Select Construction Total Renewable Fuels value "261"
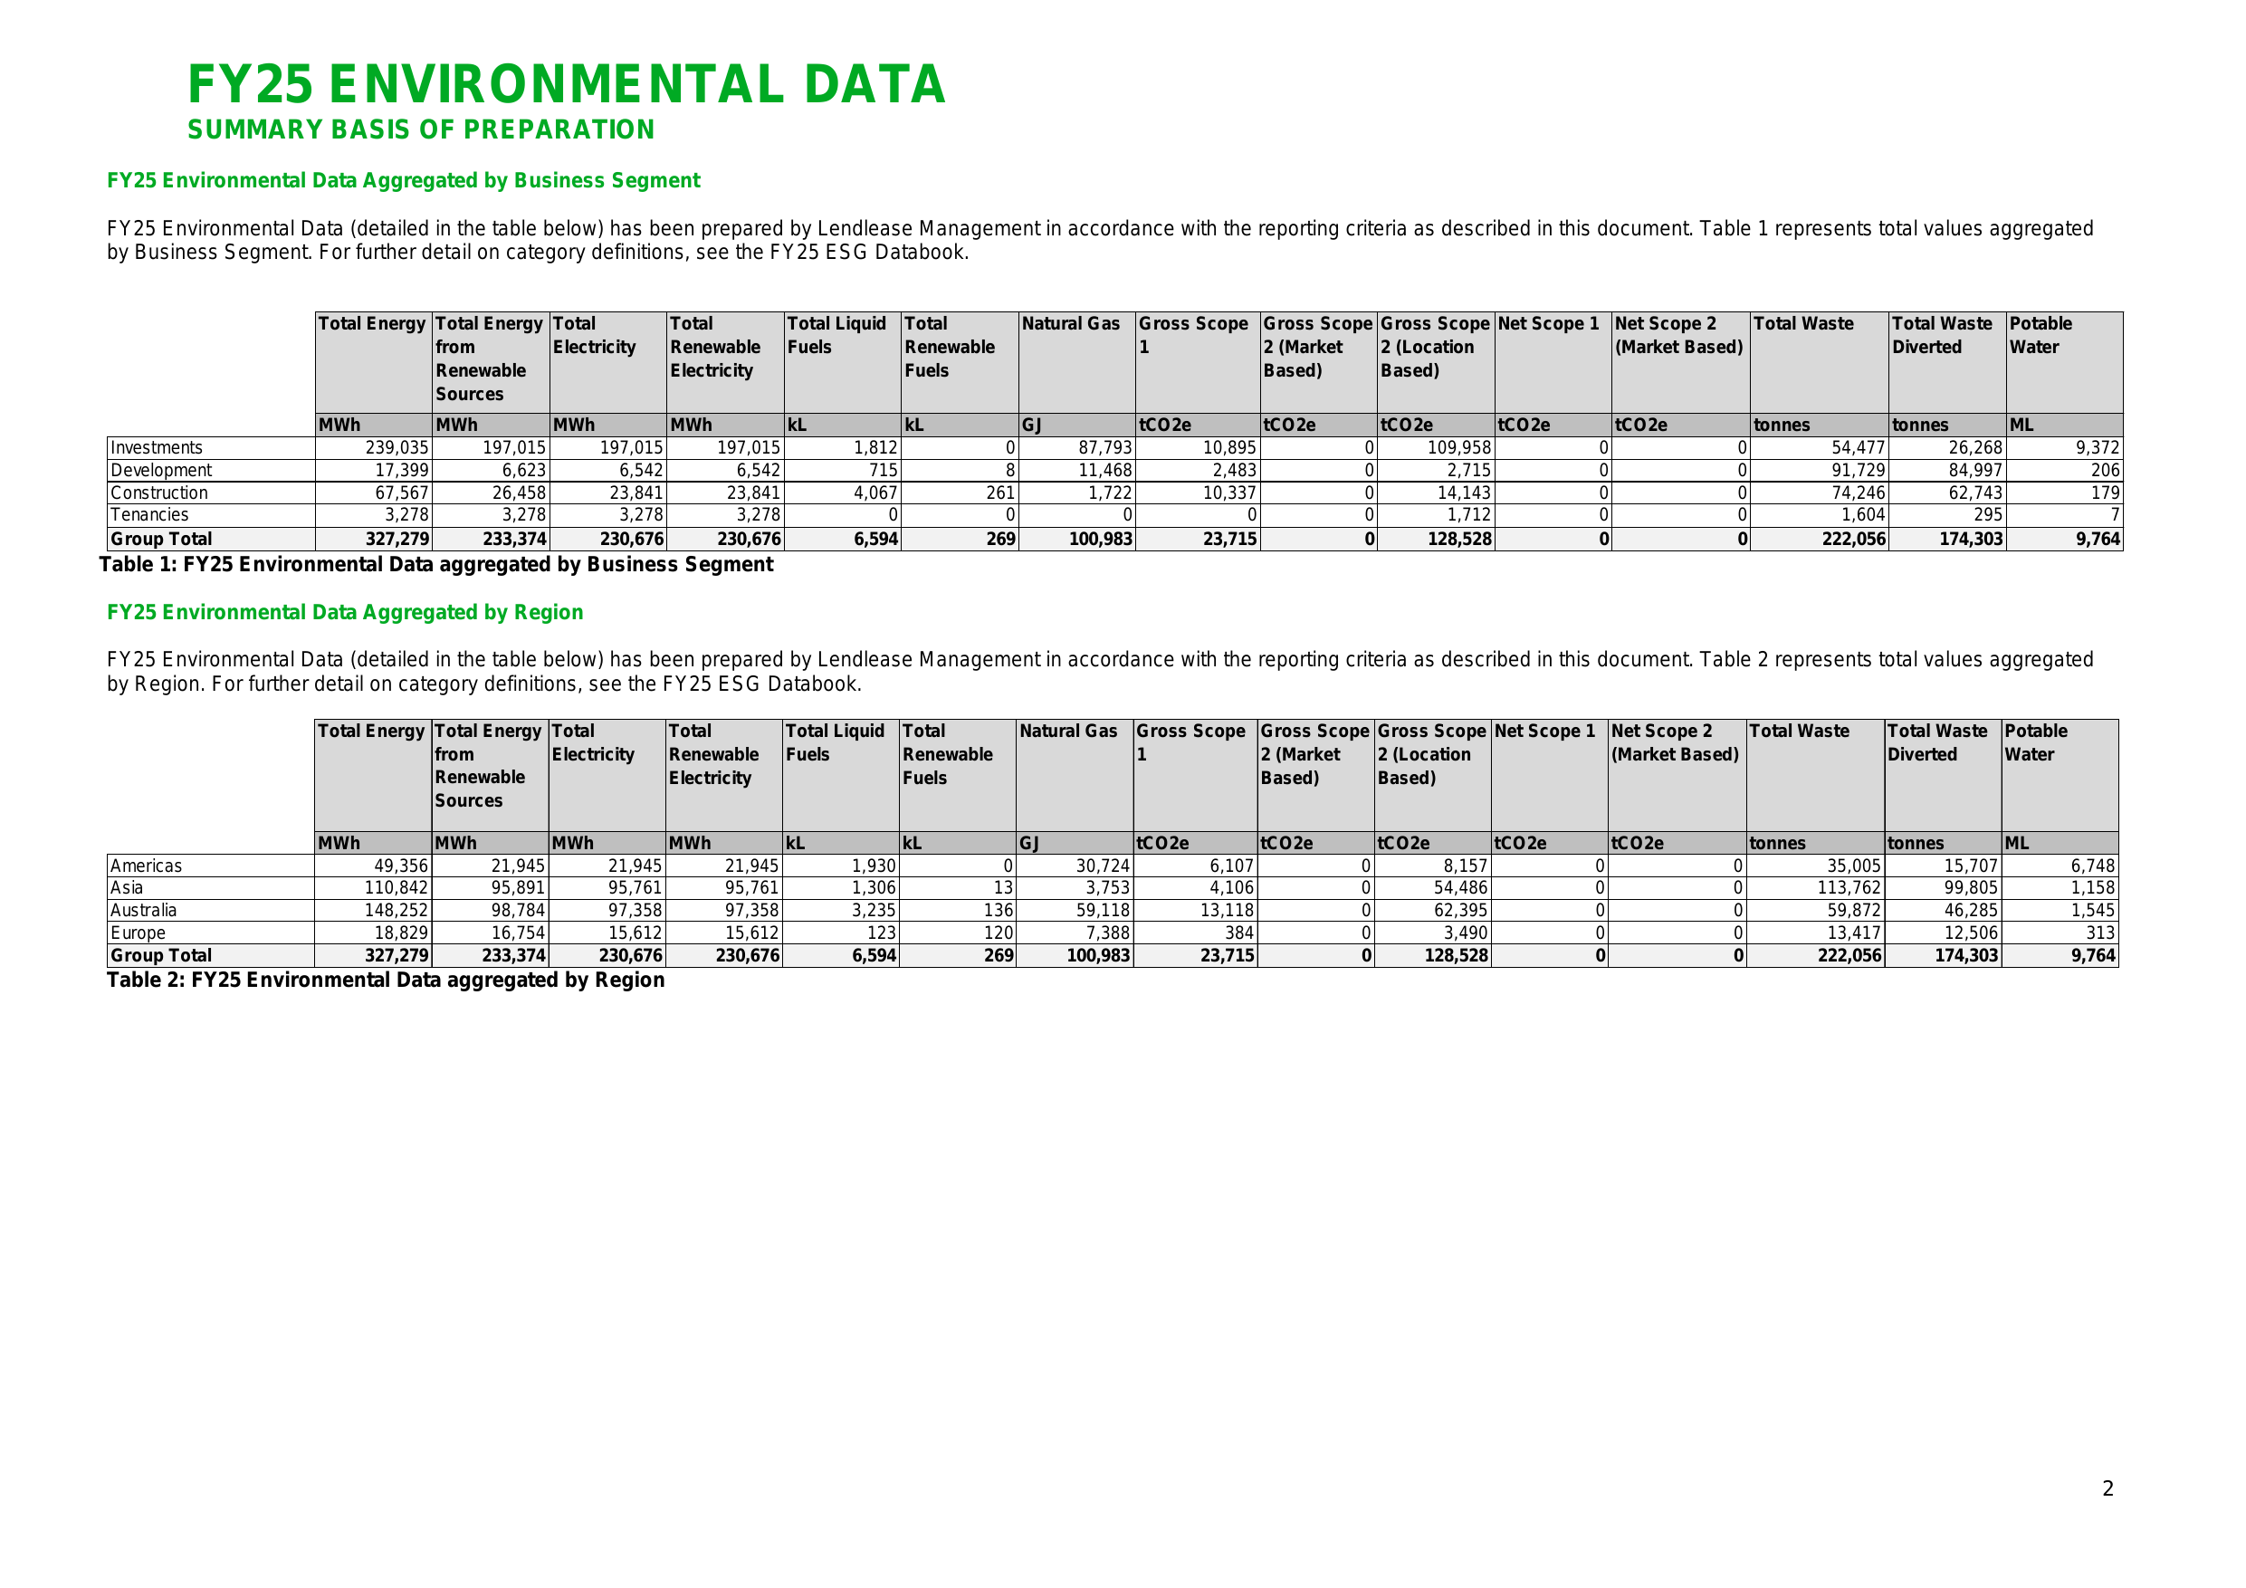This screenshot has height=1588, width=2246. tap(999, 493)
